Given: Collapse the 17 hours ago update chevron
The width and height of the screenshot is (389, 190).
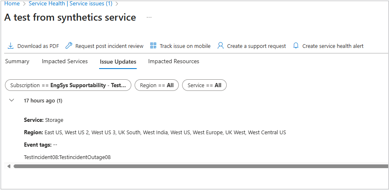Looking at the screenshot, I should [12, 100].
